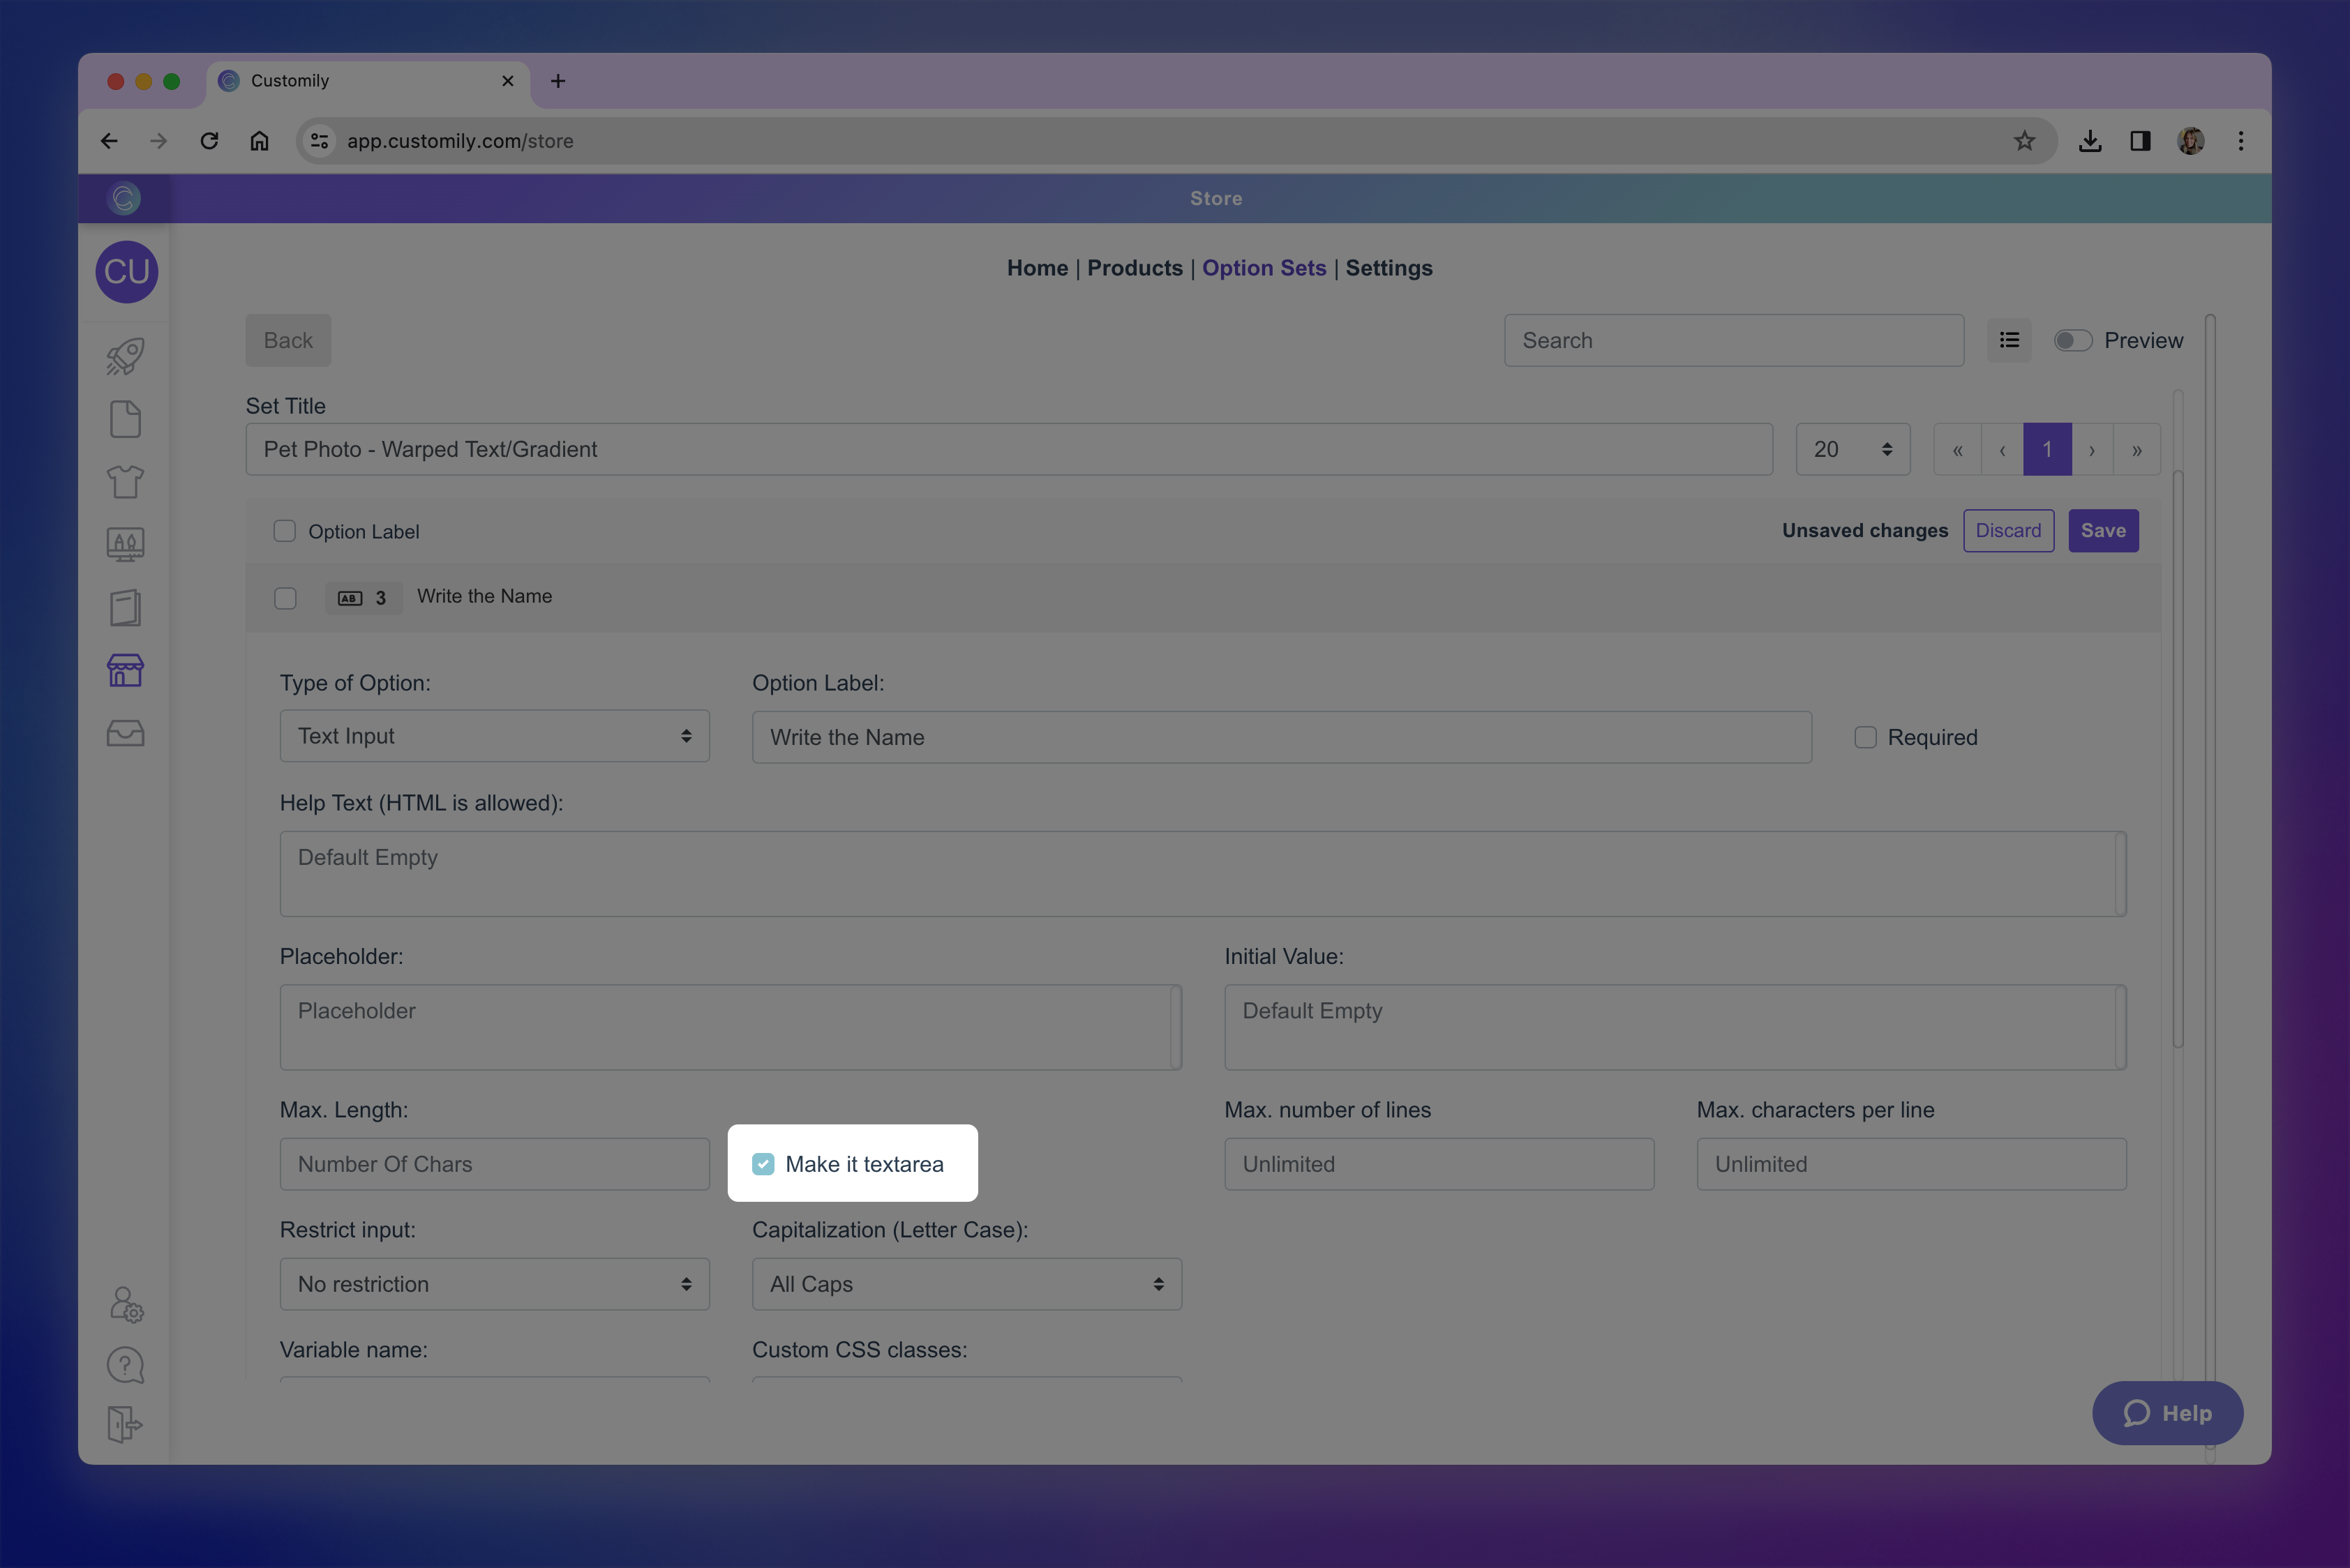Click the logout door icon
This screenshot has width=2350, height=1568.
click(125, 1424)
